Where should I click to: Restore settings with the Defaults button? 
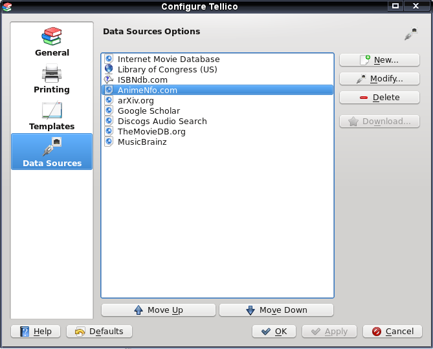100,331
